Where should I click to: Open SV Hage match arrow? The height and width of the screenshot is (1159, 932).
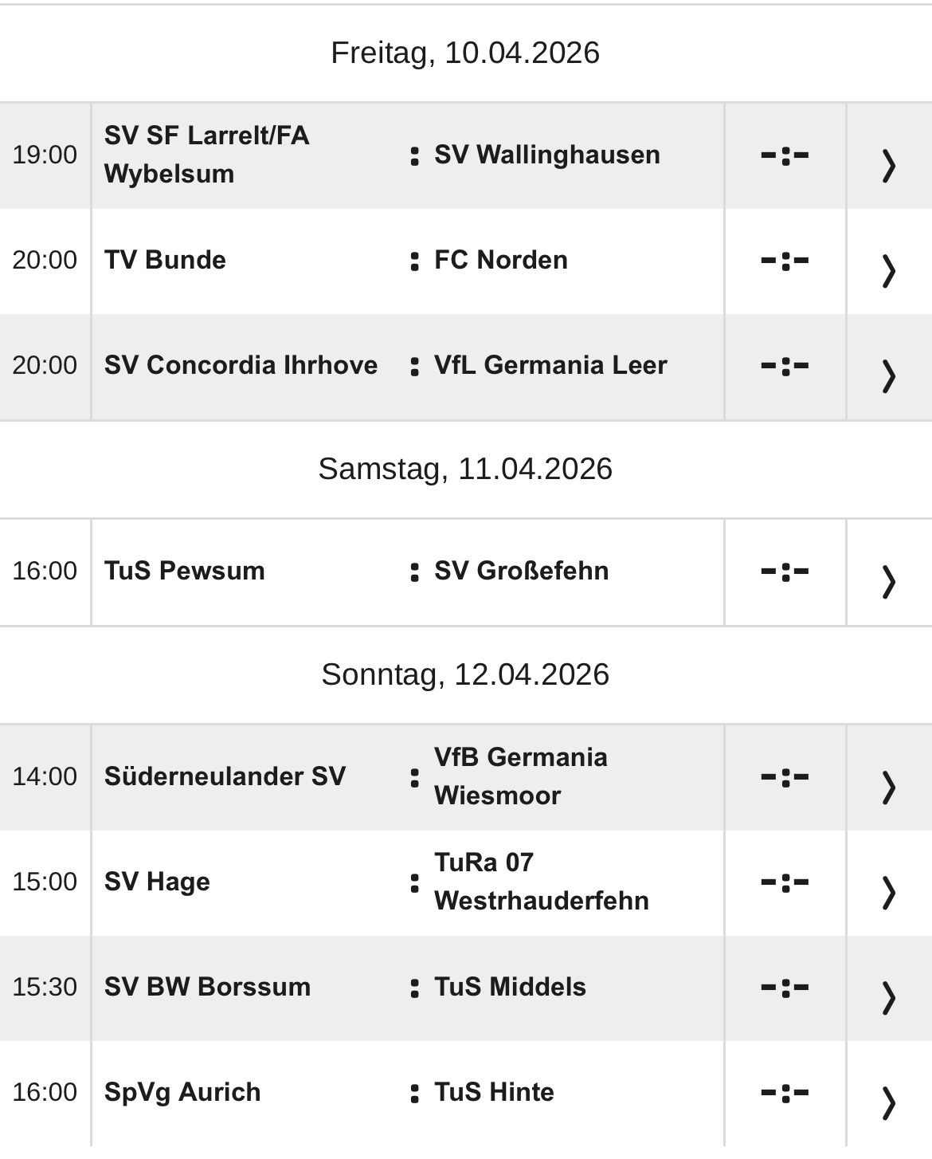click(x=889, y=892)
